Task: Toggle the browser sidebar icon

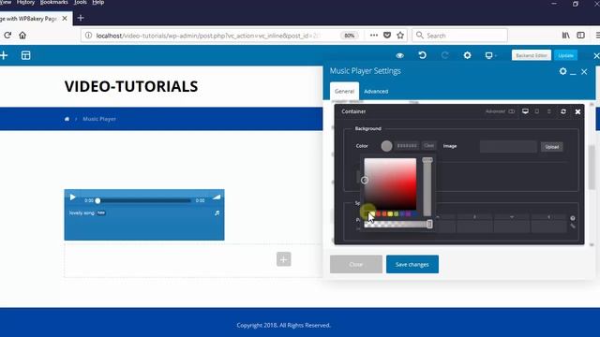Action: point(580,36)
